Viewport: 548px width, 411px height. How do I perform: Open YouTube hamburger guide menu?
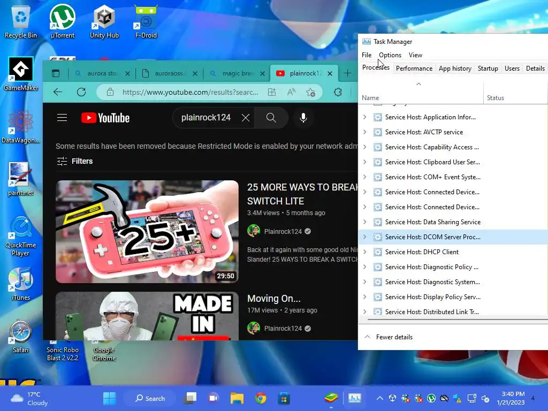click(62, 117)
